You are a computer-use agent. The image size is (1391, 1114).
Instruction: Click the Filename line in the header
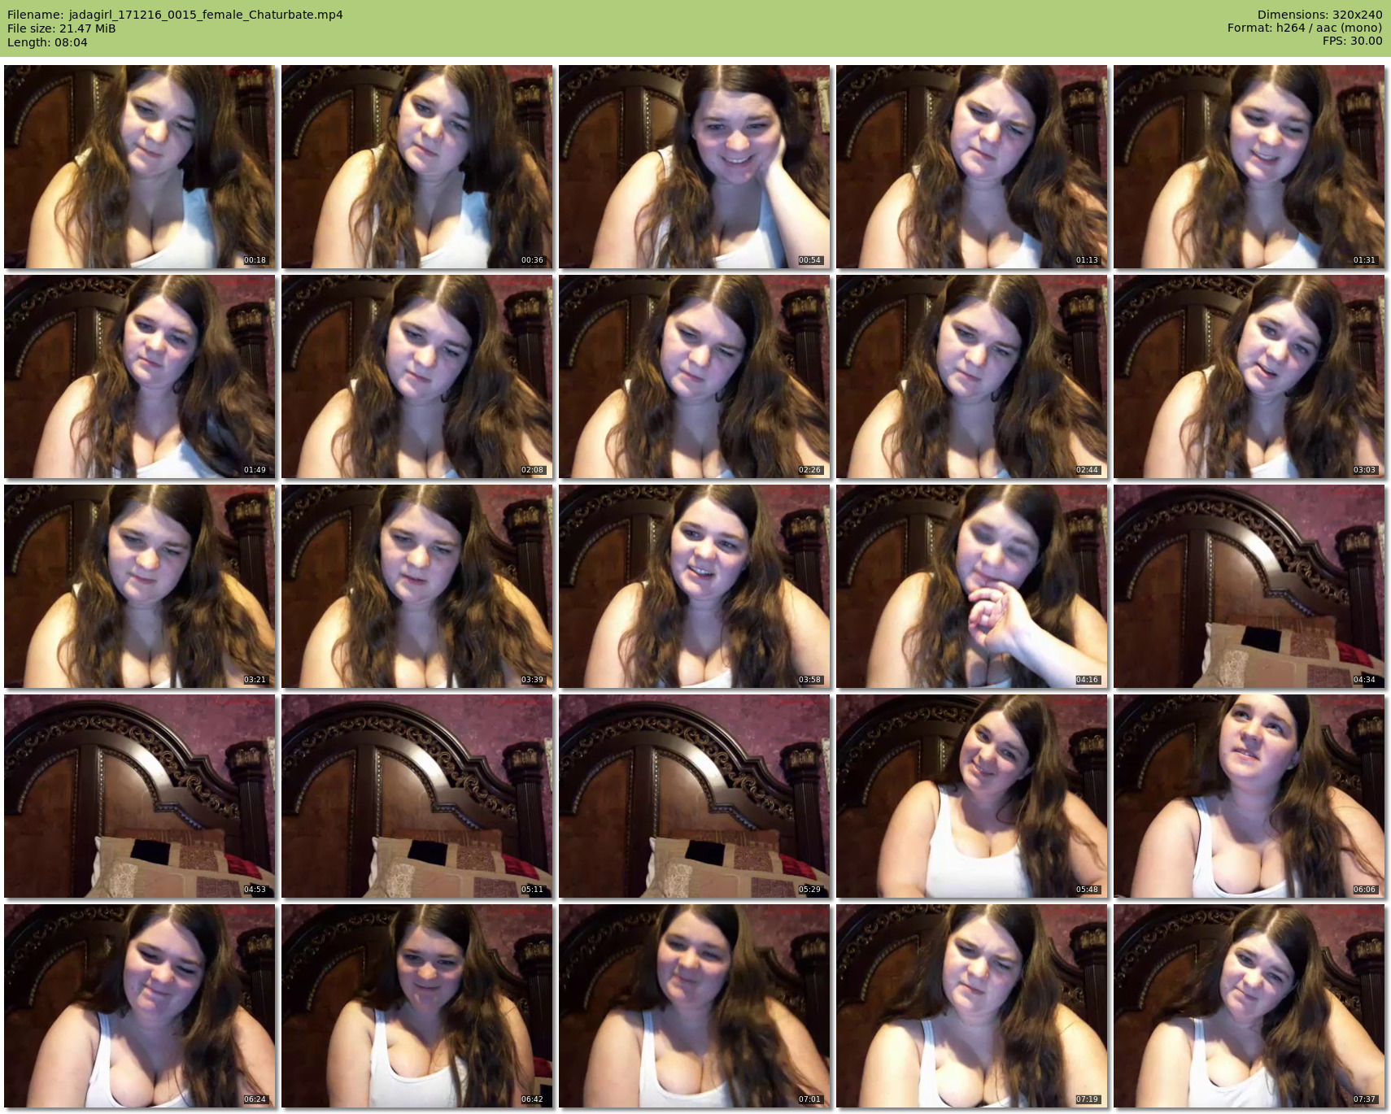[x=175, y=15]
